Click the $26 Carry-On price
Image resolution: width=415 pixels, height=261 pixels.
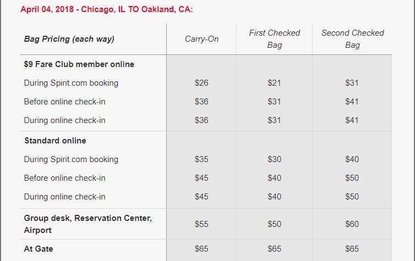pos(201,83)
